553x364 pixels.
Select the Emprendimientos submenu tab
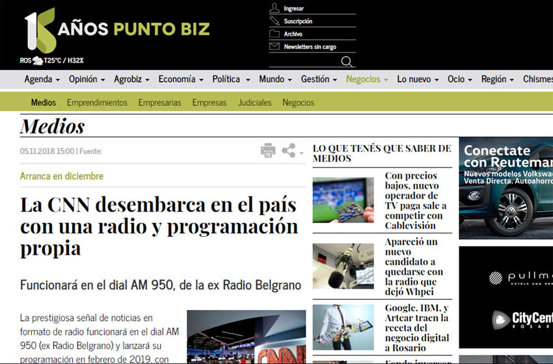(x=97, y=102)
